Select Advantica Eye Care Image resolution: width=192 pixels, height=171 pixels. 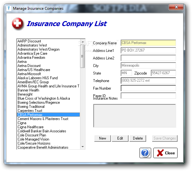pos(48,53)
